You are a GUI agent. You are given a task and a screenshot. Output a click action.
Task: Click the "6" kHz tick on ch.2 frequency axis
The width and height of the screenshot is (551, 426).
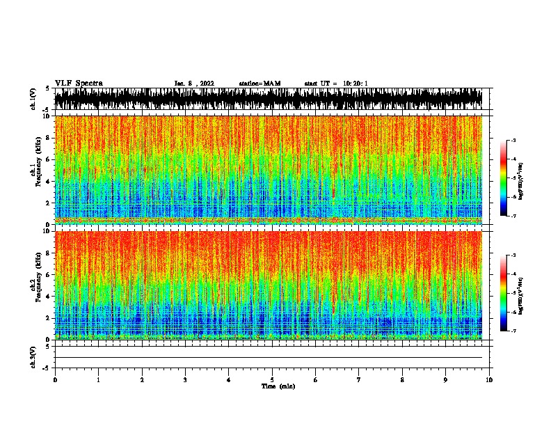point(48,275)
